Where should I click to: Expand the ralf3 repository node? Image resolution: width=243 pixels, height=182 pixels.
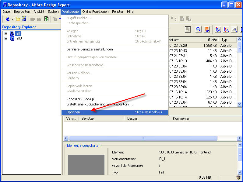6,38
